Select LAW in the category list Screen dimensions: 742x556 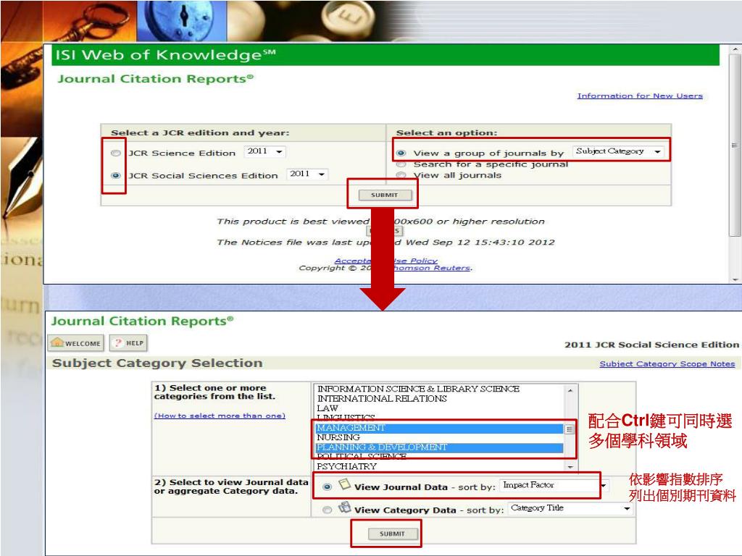pos(328,408)
